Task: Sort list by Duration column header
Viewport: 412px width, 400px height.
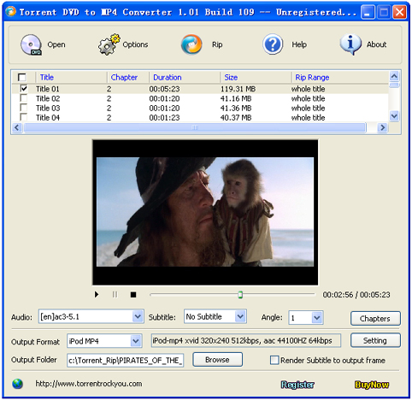Action: click(168, 77)
